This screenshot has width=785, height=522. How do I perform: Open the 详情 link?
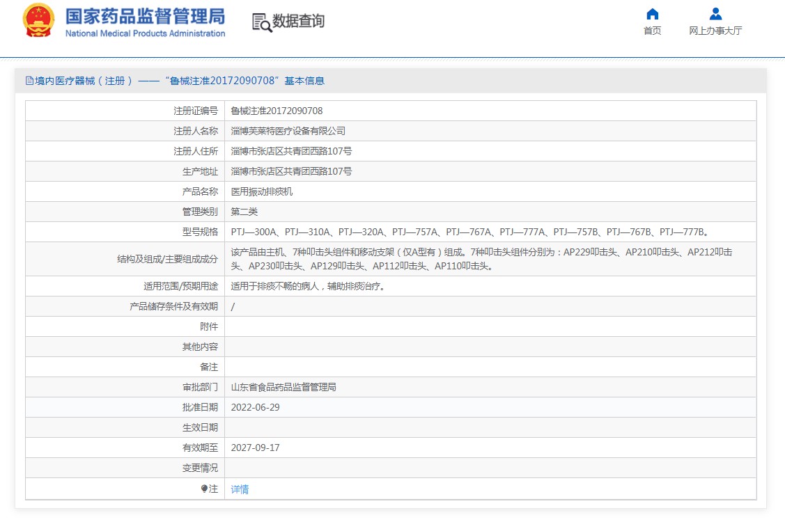coord(240,489)
